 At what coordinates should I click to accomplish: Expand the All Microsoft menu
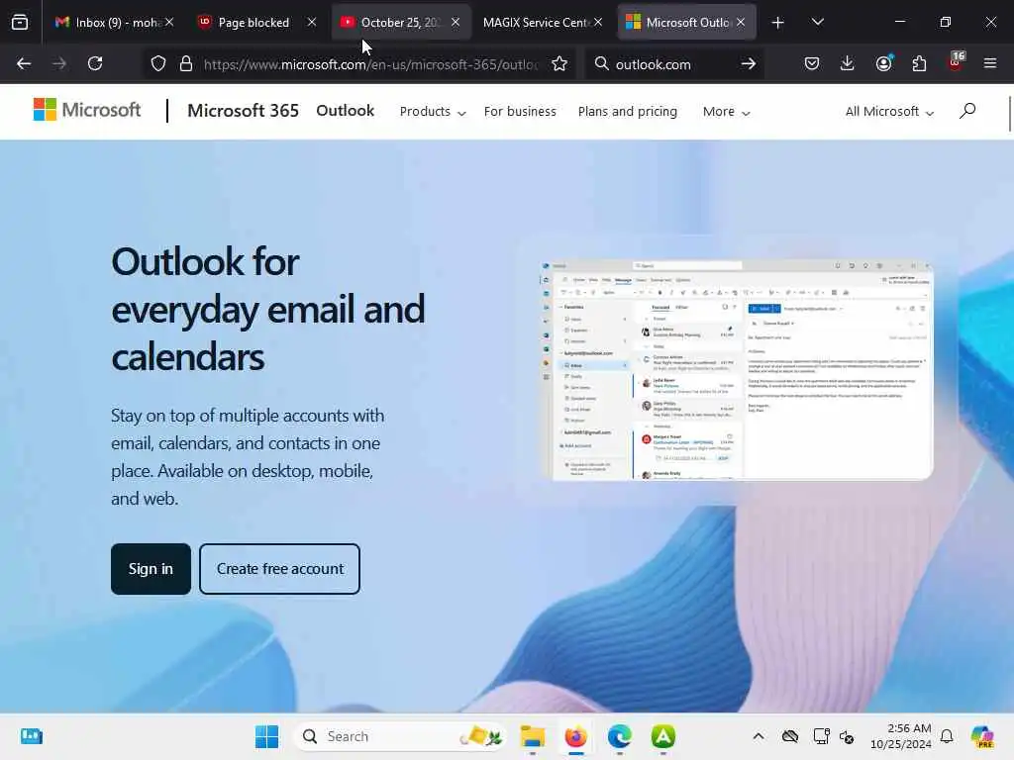tap(889, 111)
